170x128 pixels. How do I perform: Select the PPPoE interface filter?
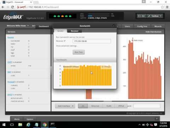(x=121, y=106)
